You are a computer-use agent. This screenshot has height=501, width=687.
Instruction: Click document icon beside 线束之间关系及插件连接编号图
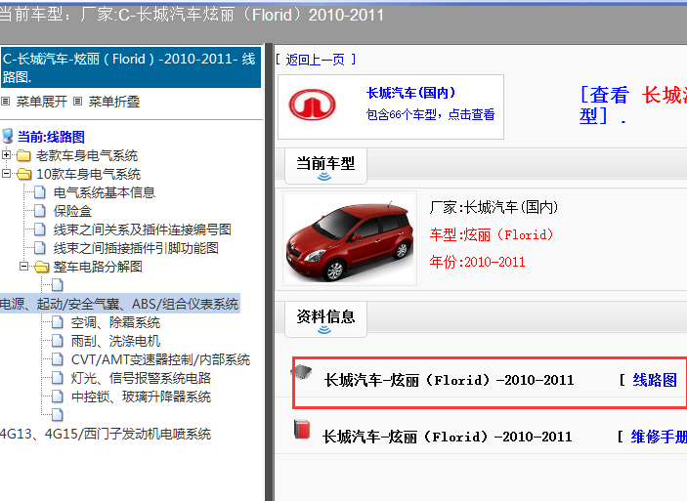(40, 230)
